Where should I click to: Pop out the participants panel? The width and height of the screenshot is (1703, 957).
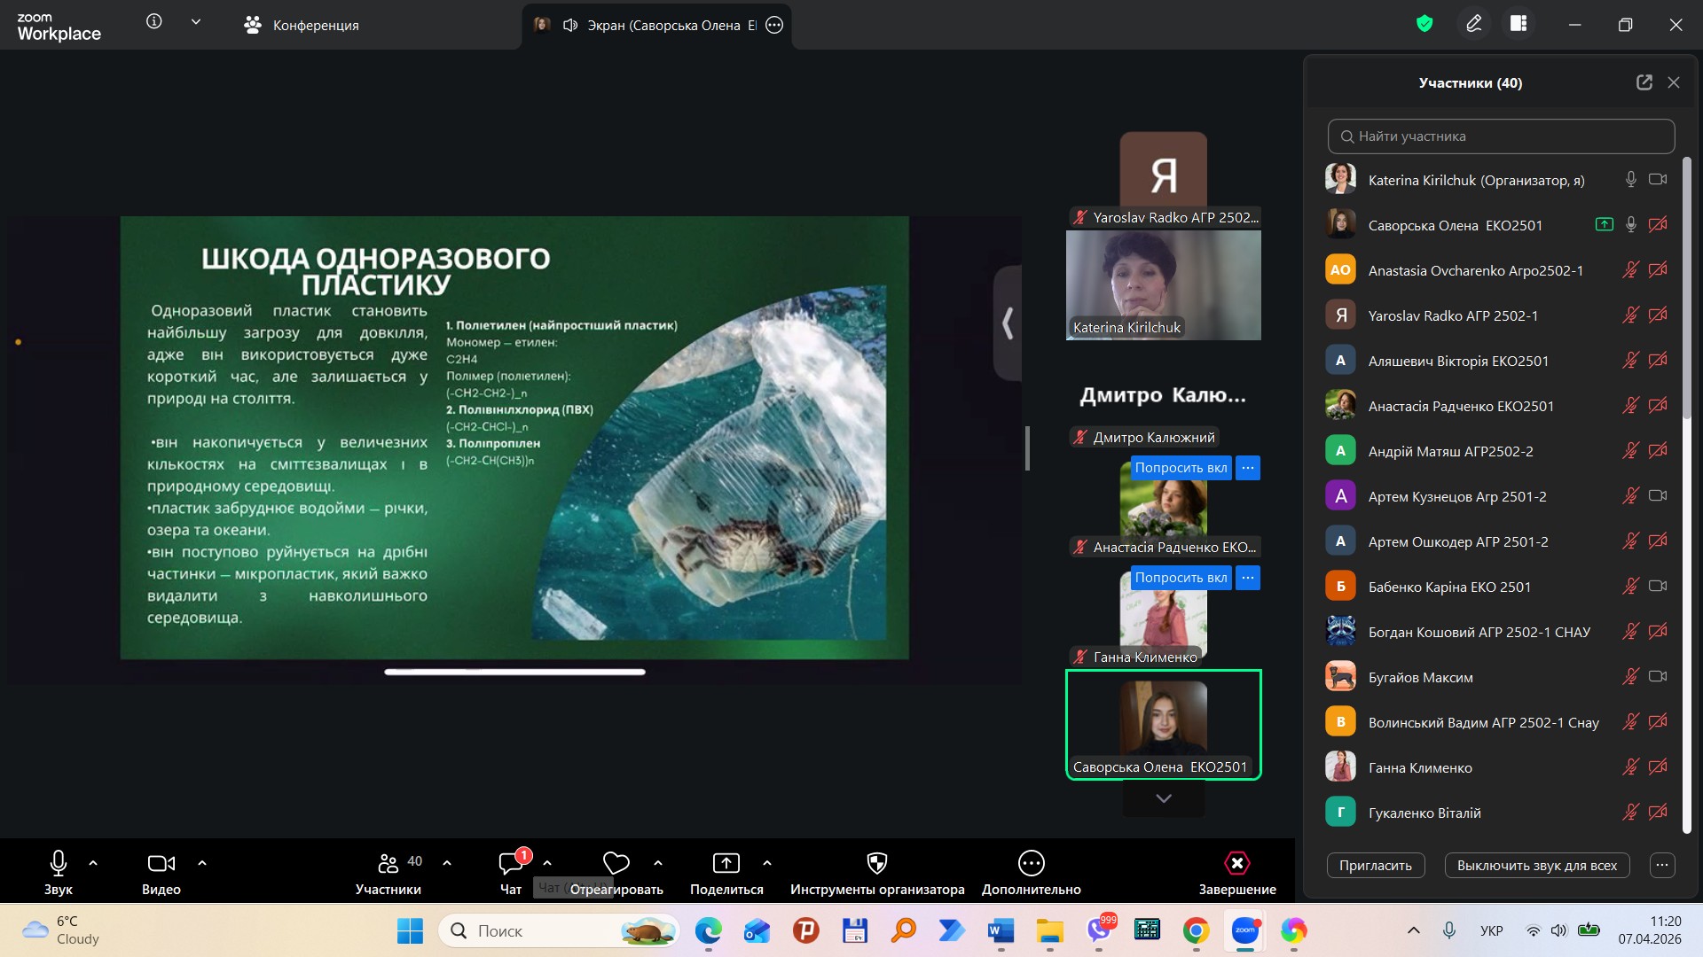pos(1644,82)
